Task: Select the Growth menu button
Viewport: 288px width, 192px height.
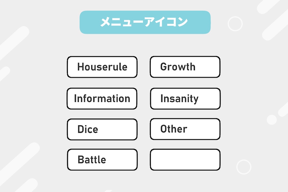Action: click(185, 67)
